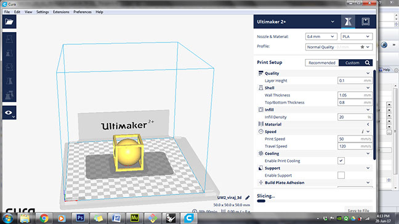Click the Quality category icon

point(260,73)
